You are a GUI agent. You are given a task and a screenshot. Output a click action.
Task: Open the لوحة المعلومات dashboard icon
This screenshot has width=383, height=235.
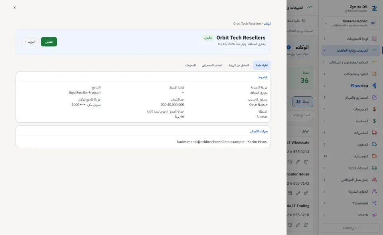pos(374,39)
